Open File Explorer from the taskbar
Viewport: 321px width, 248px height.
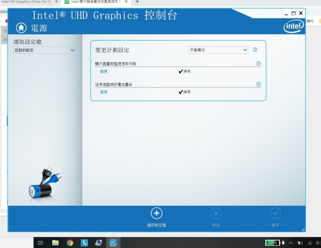click(55, 243)
